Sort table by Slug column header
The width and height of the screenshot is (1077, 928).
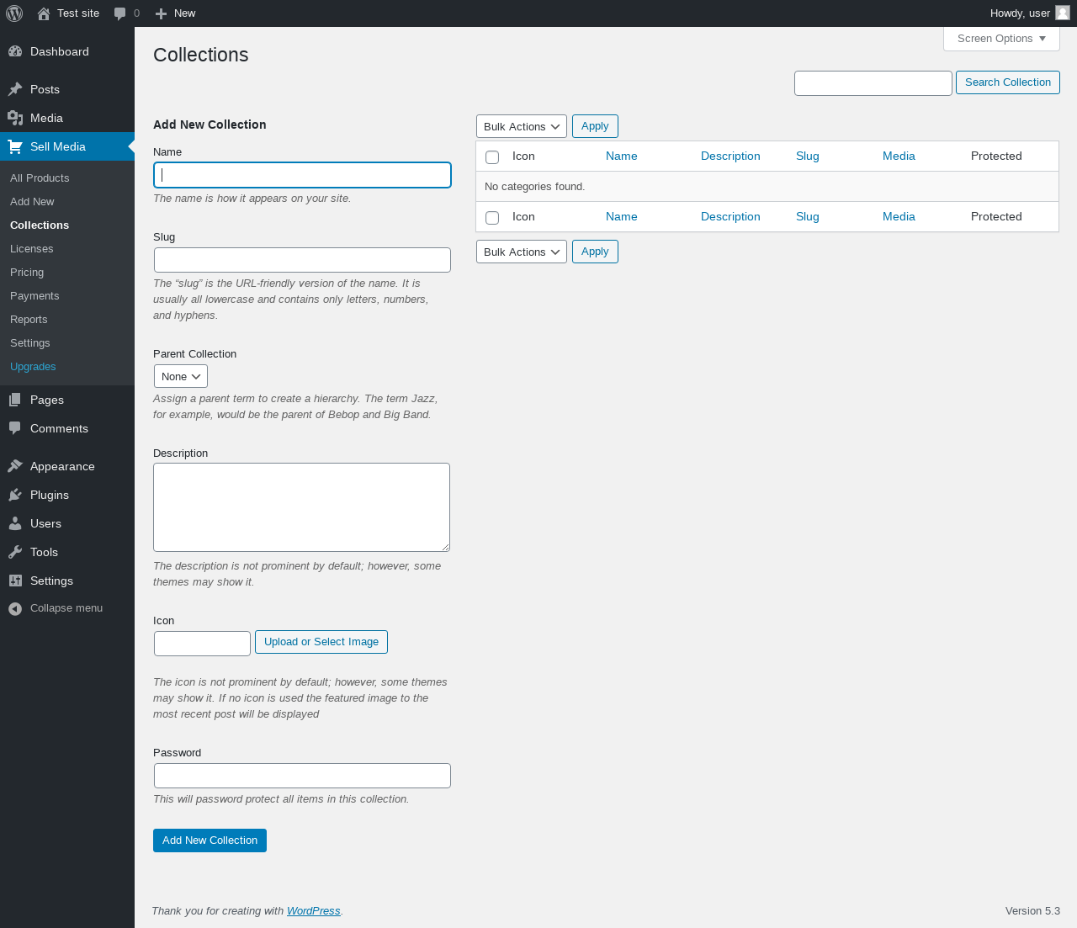[x=808, y=156]
